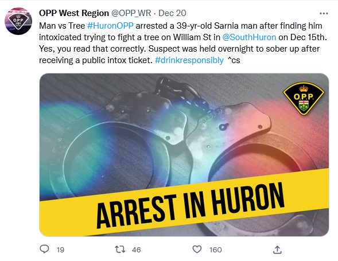
Task: Open the Arrest in Huron handcuffs image
Action: [x=184, y=155]
